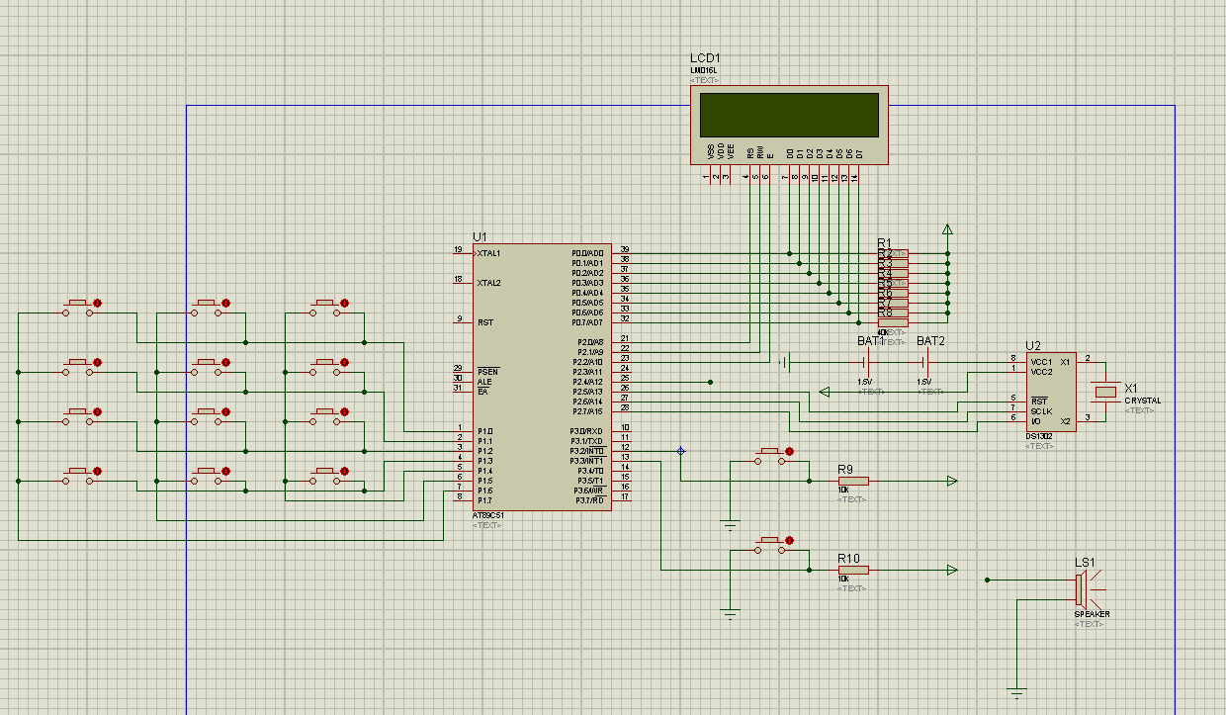Image resolution: width=1226 pixels, height=715 pixels.
Task: Select the power terminal right of R10
Action: (951, 570)
